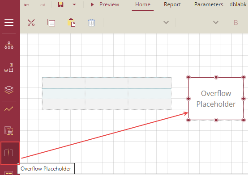The width and height of the screenshot is (248, 175).
Task: Click the Undo arrow
Action: 27,5
